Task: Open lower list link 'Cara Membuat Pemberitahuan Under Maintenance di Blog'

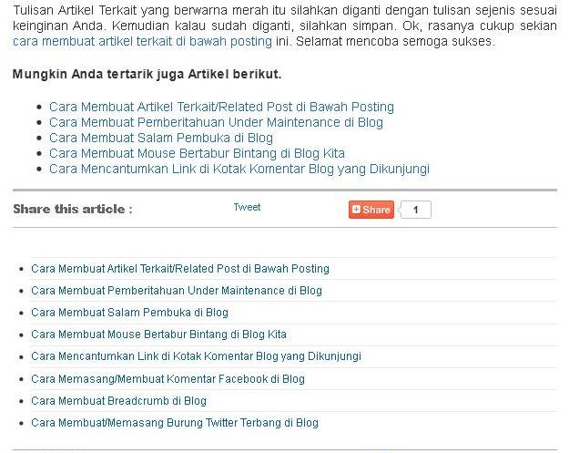Action: point(177,291)
